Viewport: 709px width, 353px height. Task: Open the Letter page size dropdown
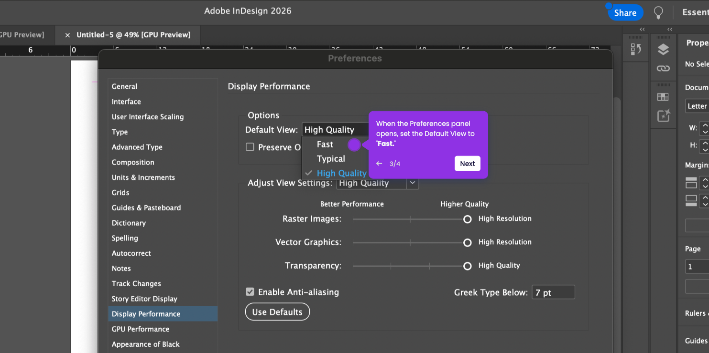pyautogui.click(x=697, y=106)
